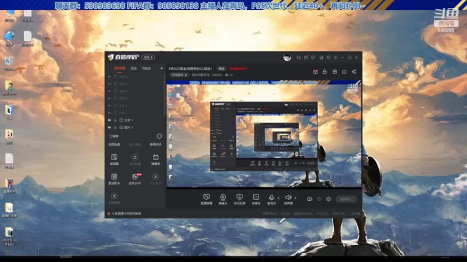Click the record video icon
Image resolution: width=467 pixels, height=262 pixels.
pyautogui.click(x=310, y=199)
